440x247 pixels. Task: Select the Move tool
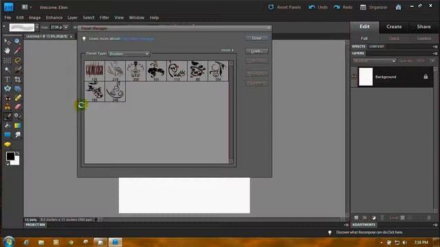point(8,42)
